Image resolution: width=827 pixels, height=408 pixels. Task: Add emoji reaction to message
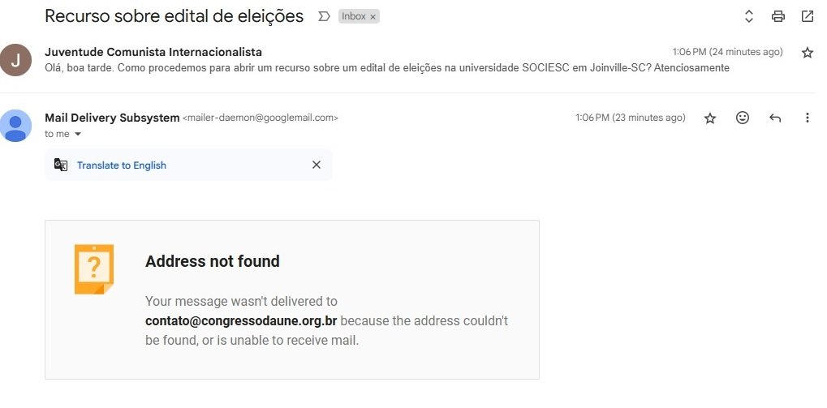(x=742, y=118)
